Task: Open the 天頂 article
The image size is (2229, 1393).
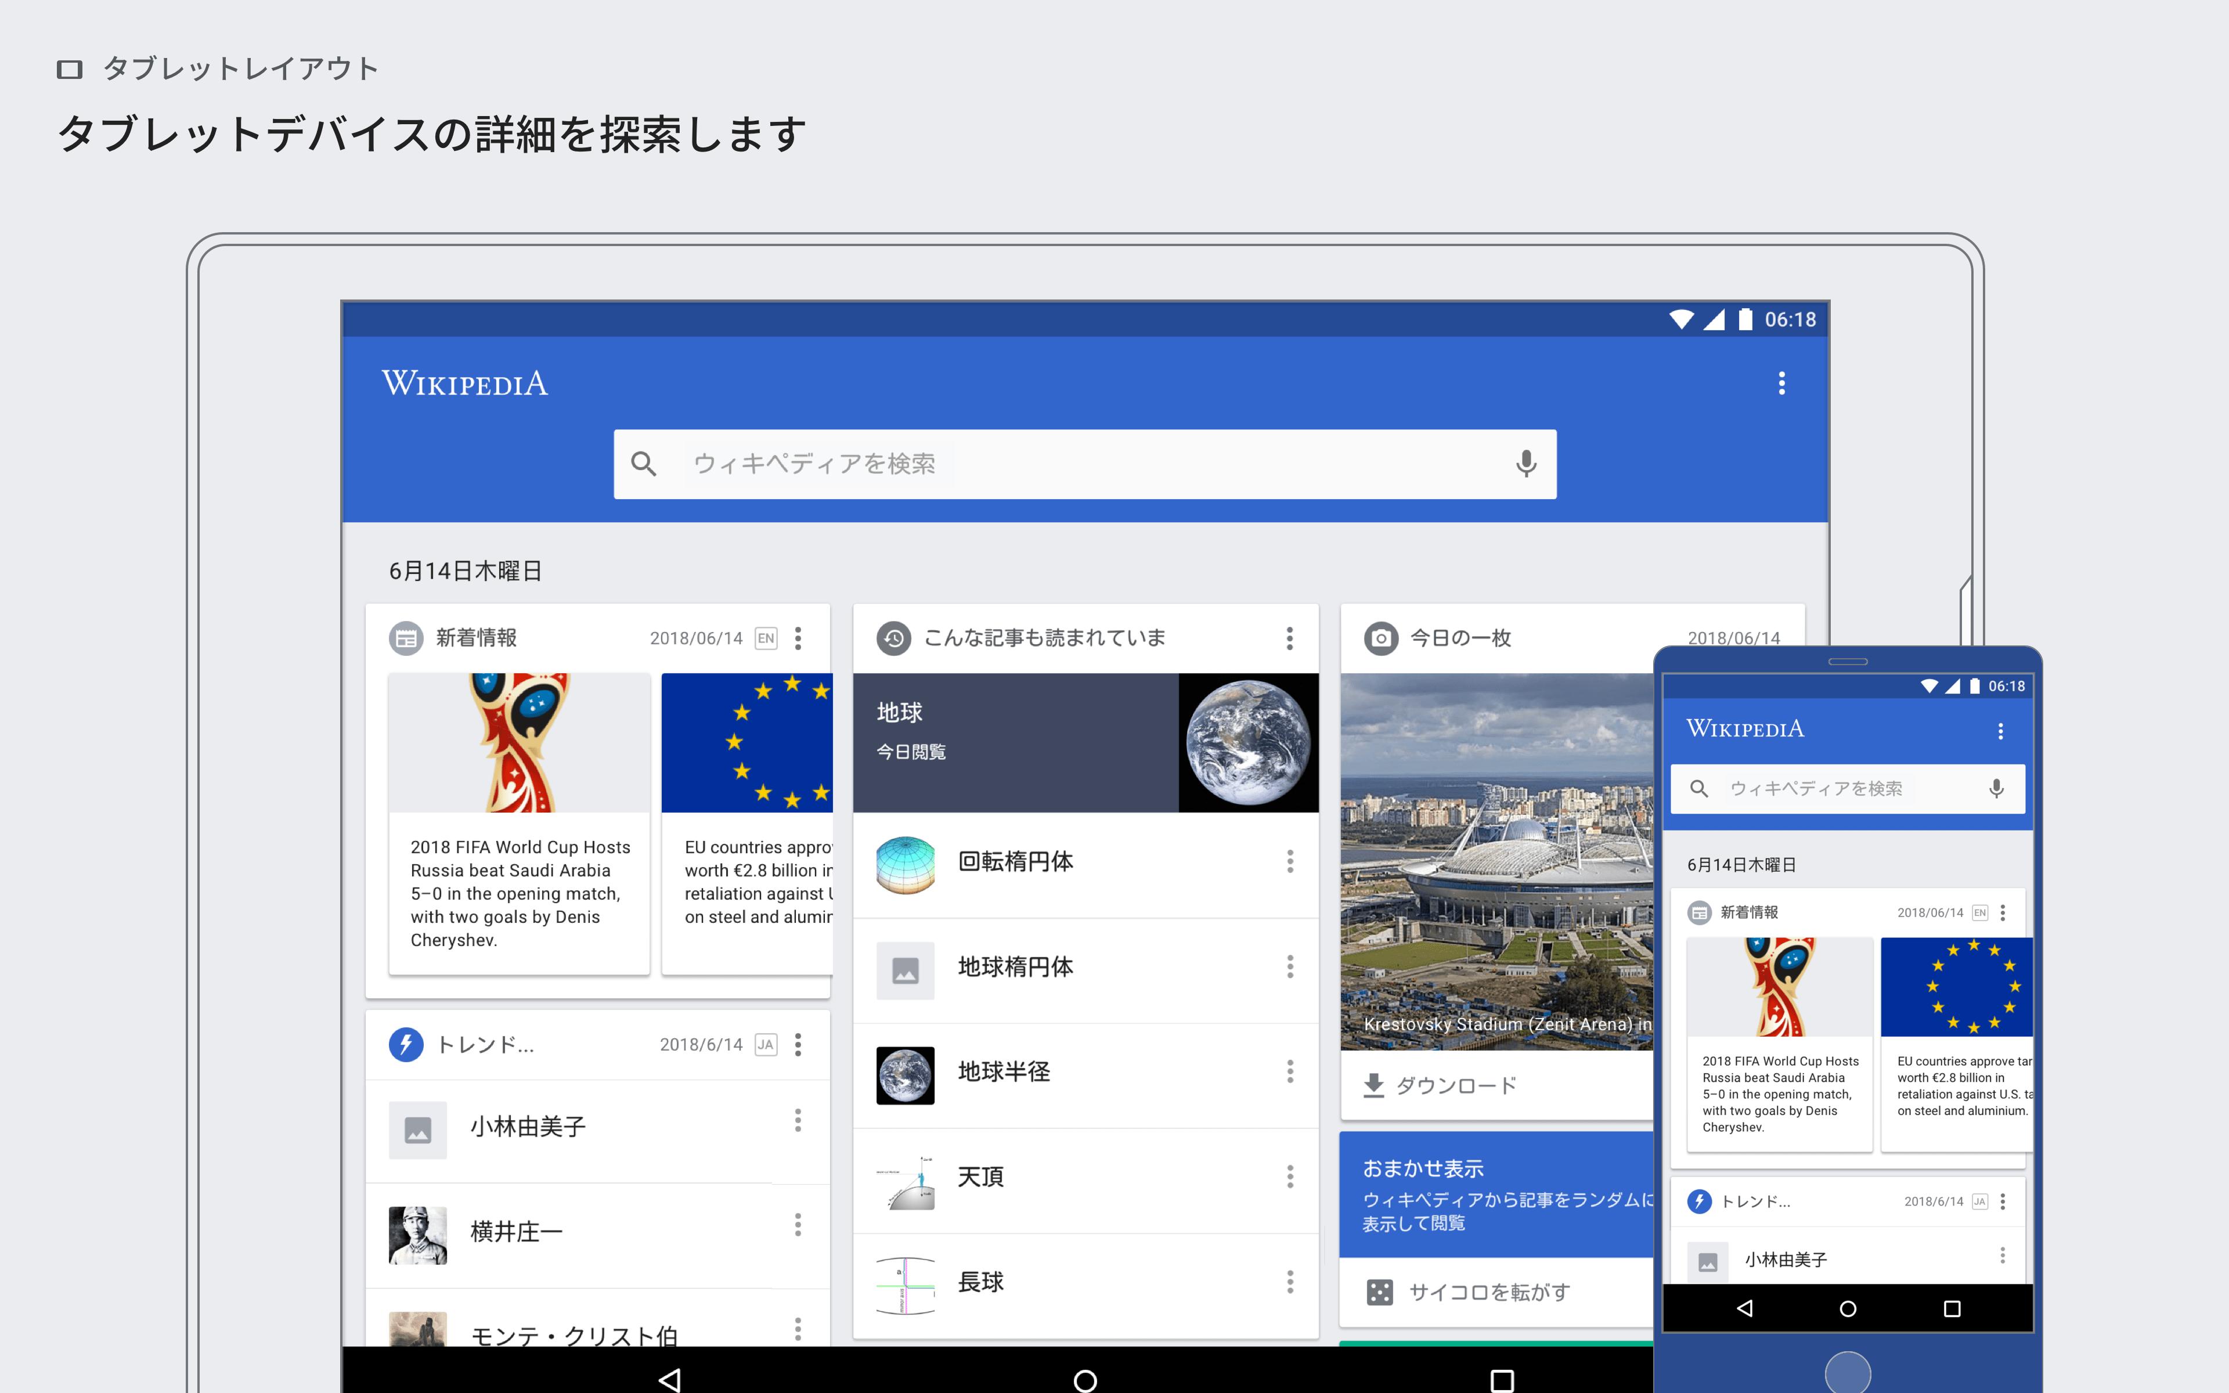Action: tap(1085, 1180)
